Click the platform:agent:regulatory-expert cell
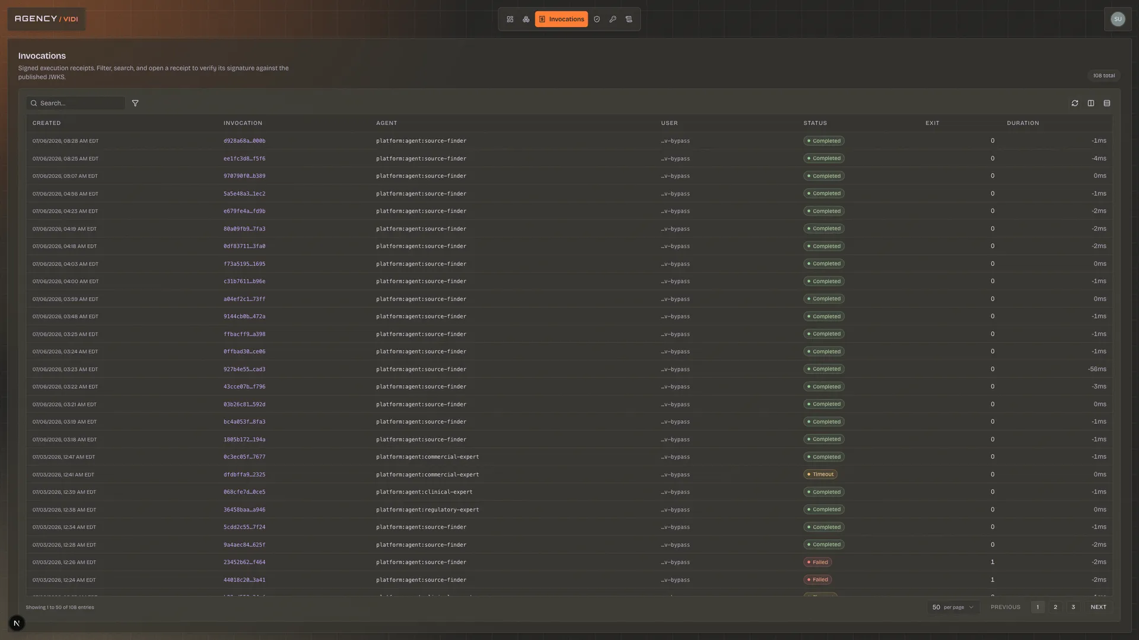Viewport: 1139px width, 640px height. tap(427, 510)
